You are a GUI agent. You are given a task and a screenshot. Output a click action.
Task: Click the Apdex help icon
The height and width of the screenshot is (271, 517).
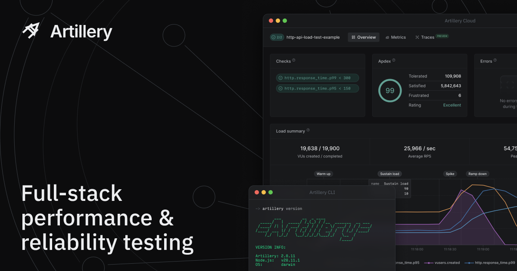point(394,61)
